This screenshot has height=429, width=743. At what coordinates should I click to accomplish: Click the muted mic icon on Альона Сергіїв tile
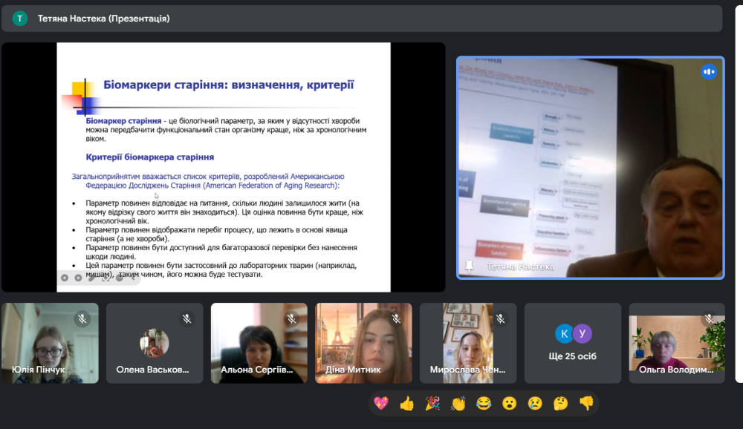pyautogui.click(x=292, y=319)
